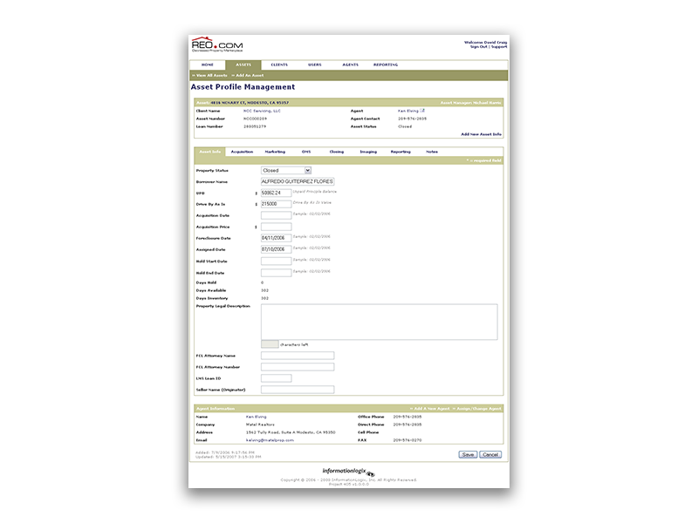Image resolution: width=698 pixels, height=523 pixels.
Task: Click the Foreclosure Date field
Action: [276, 237]
